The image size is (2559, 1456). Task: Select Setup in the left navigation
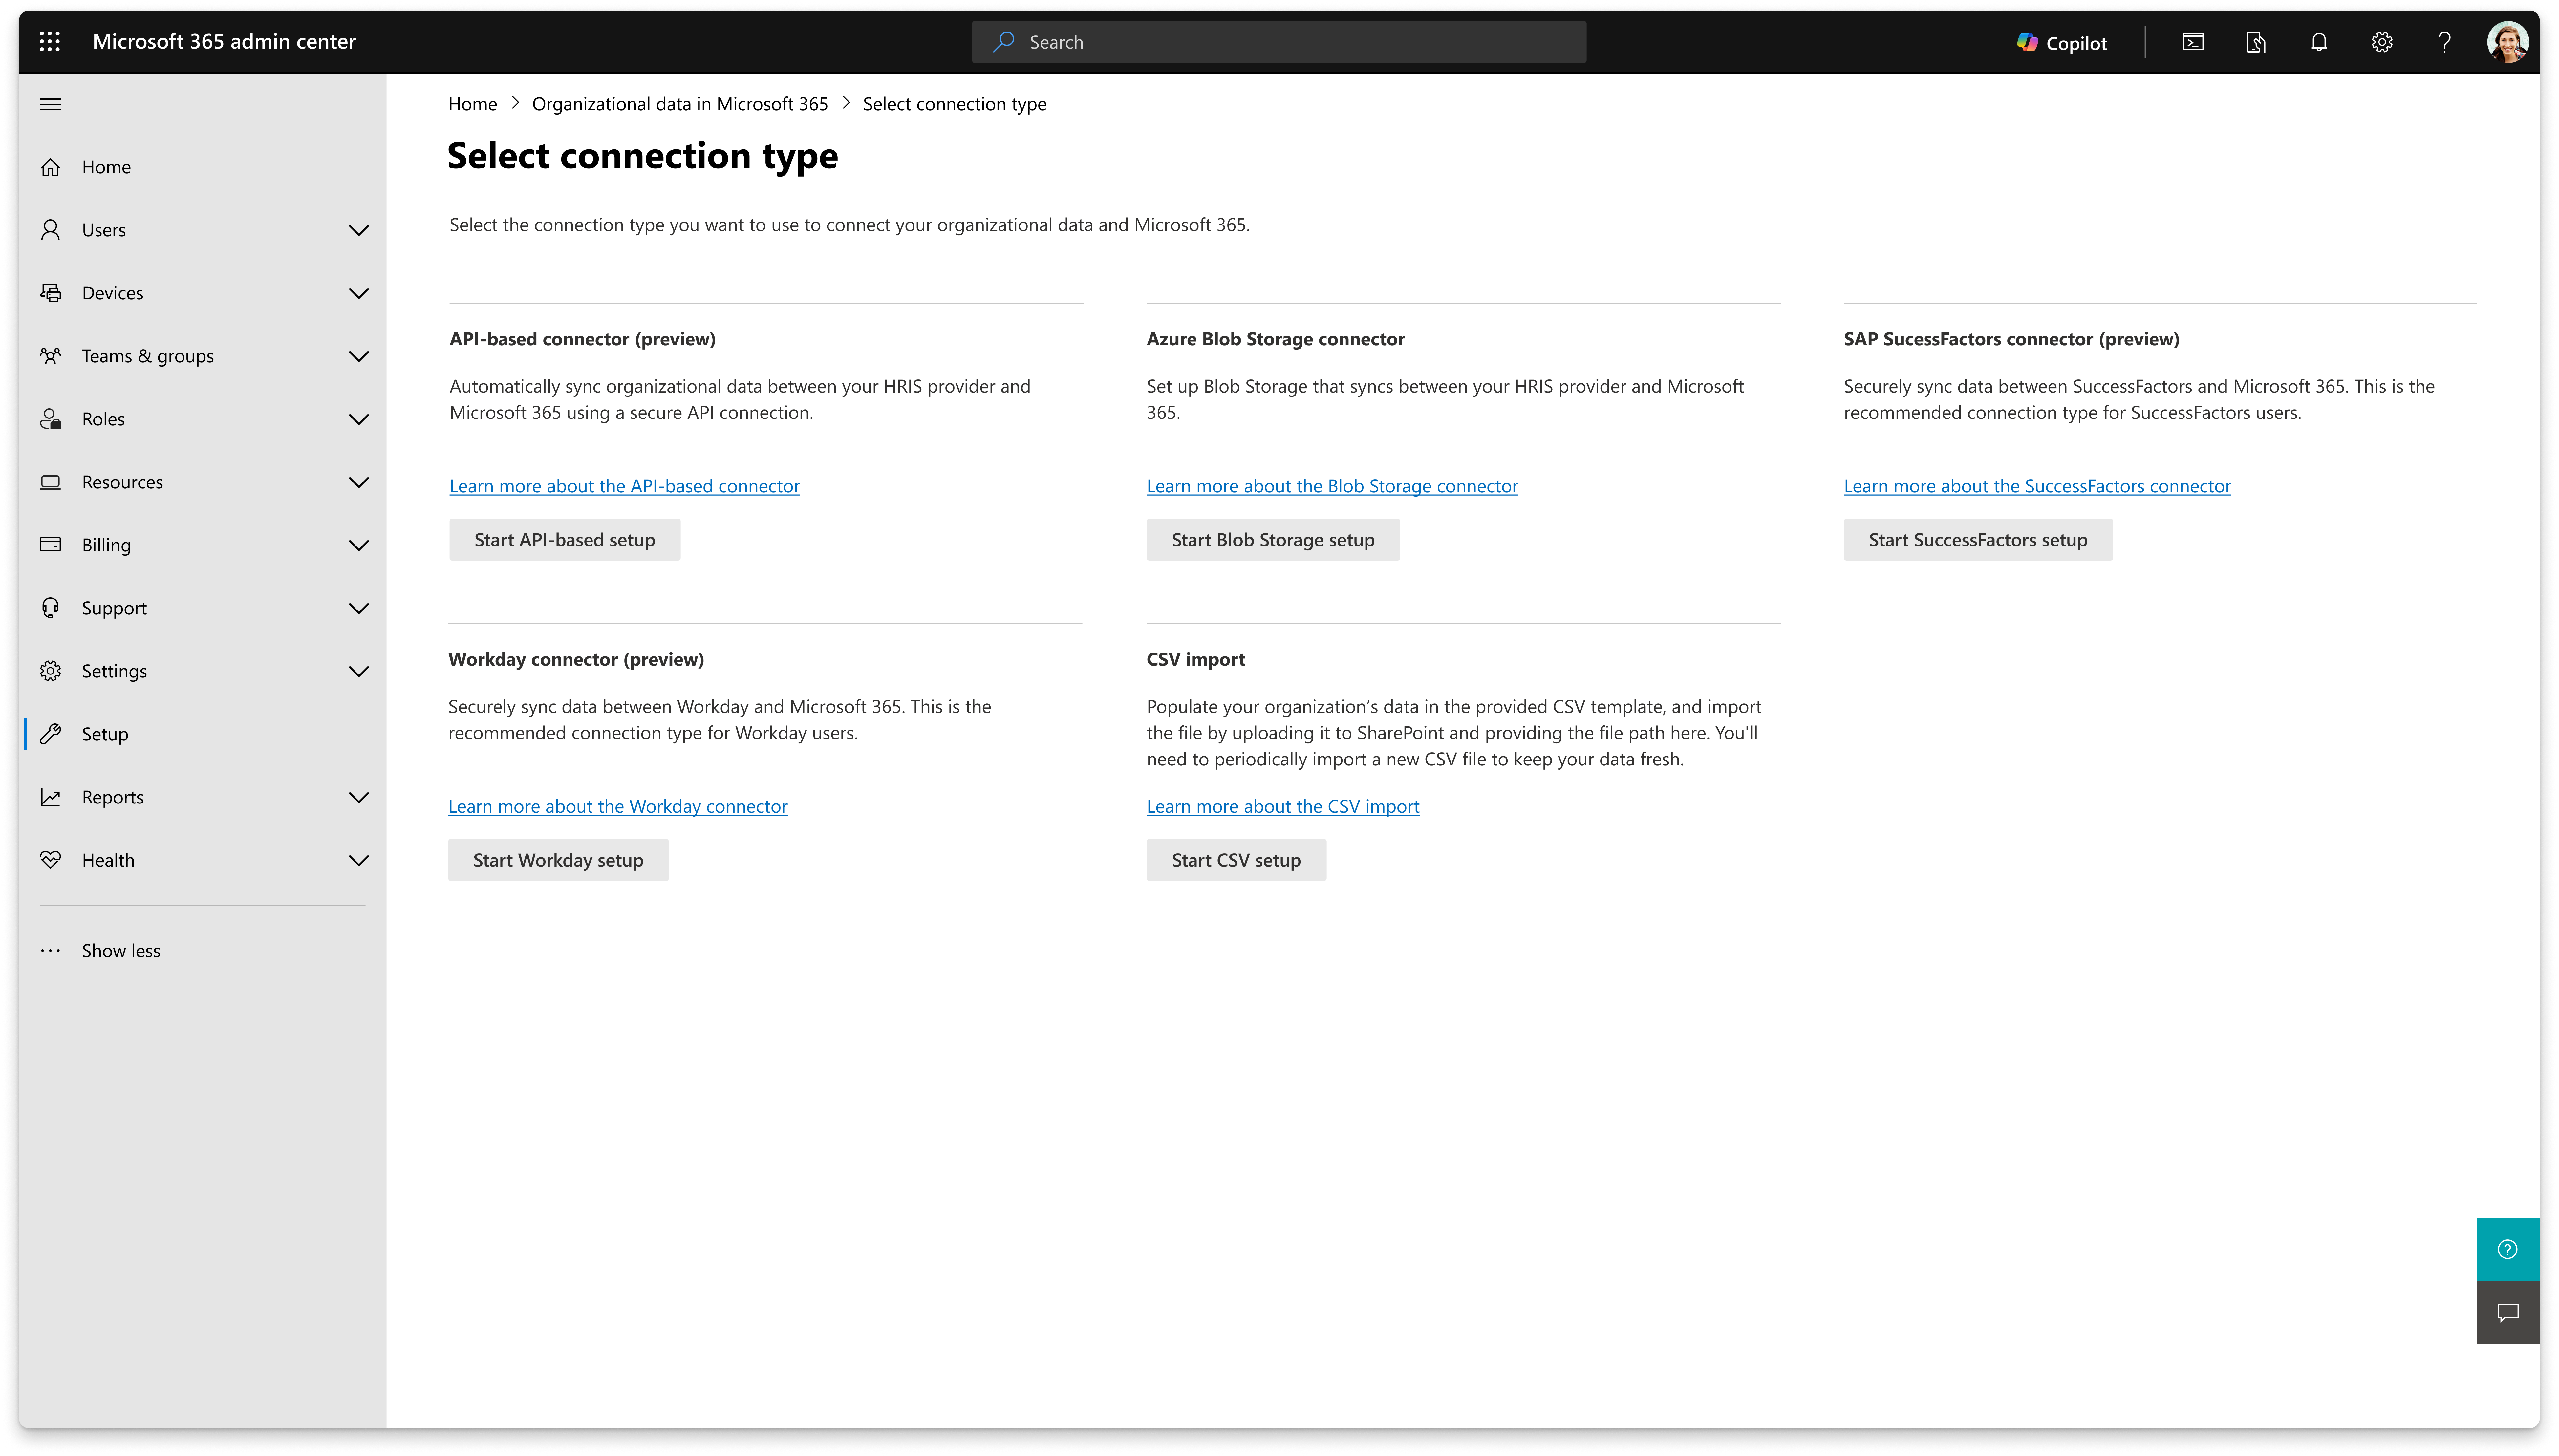(105, 734)
